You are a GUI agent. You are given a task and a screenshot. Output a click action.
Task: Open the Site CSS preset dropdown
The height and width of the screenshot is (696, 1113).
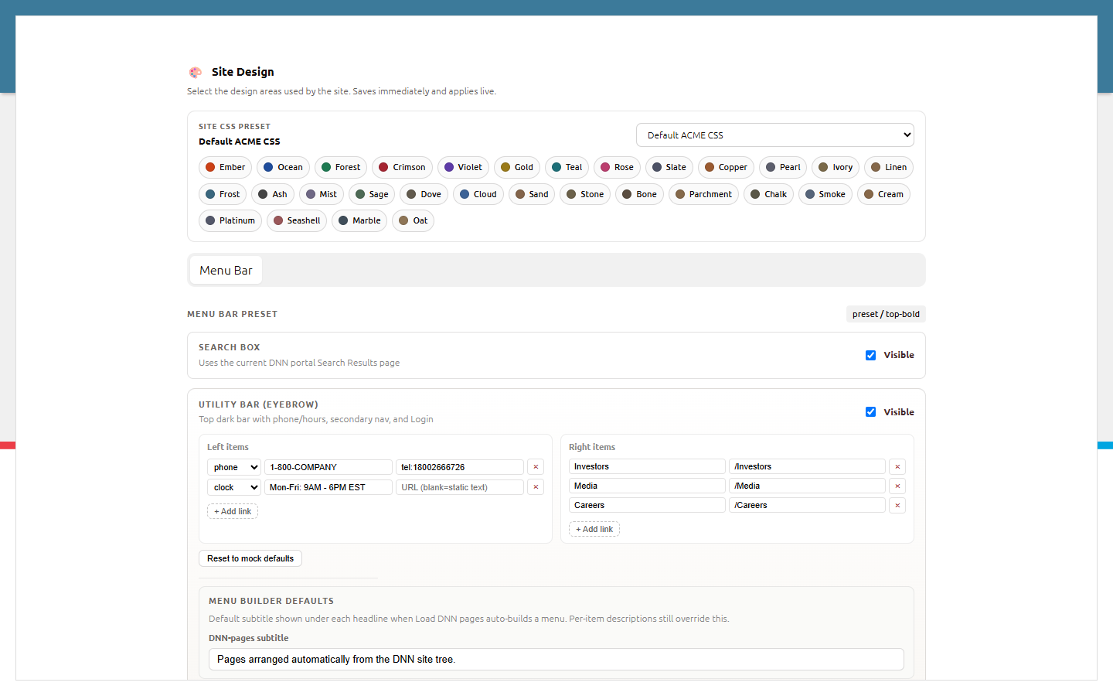775,135
